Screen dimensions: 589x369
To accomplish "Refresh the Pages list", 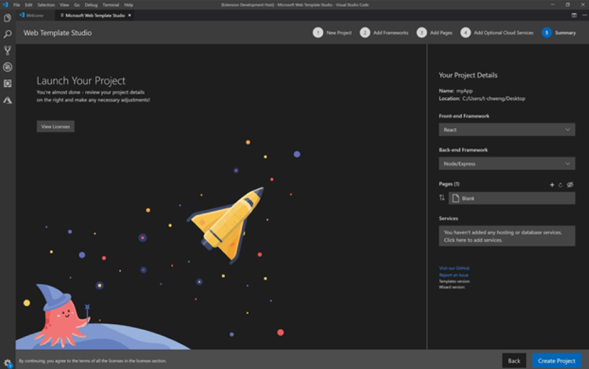I will [561, 184].
